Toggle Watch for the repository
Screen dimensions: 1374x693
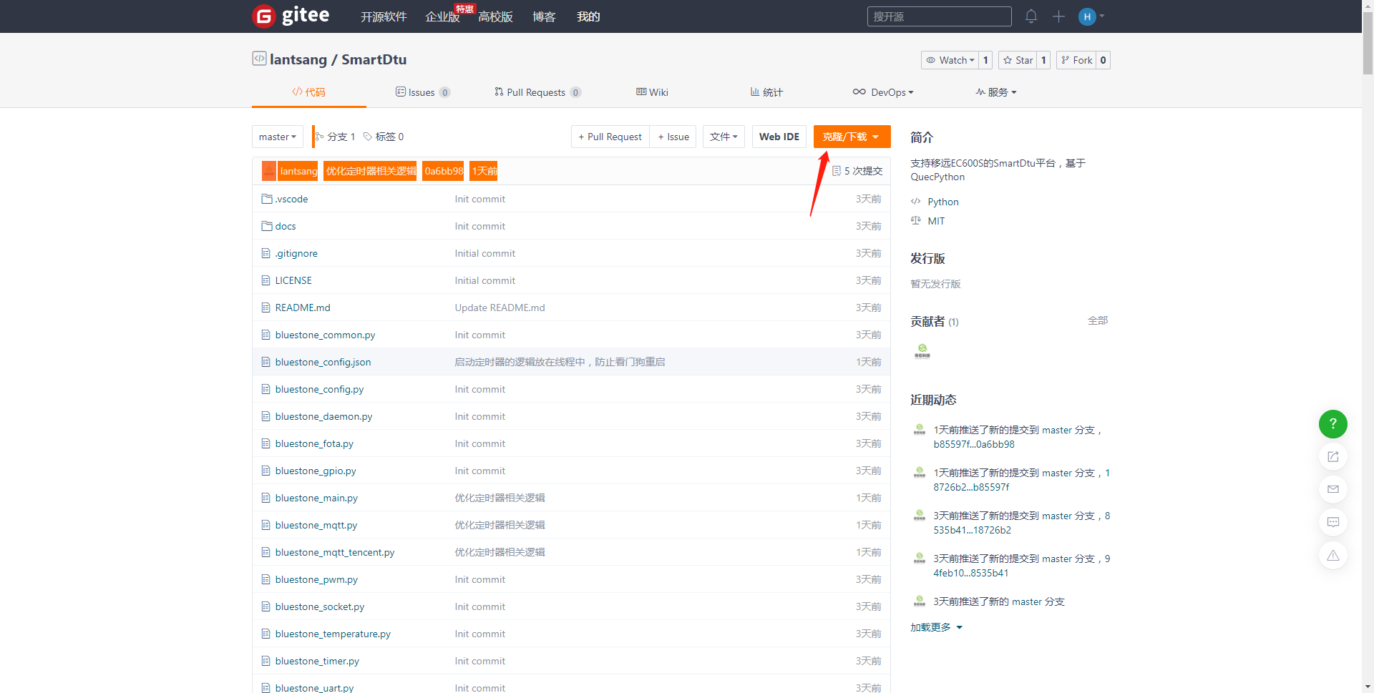[x=950, y=60]
